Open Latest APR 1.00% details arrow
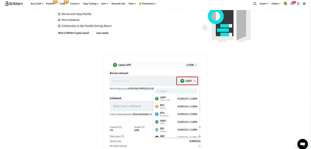The height and width of the screenshot is (149, 311). 196,65
